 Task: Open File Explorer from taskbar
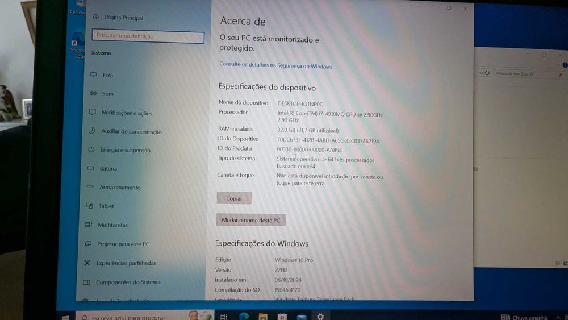click(x=263, y=317)
